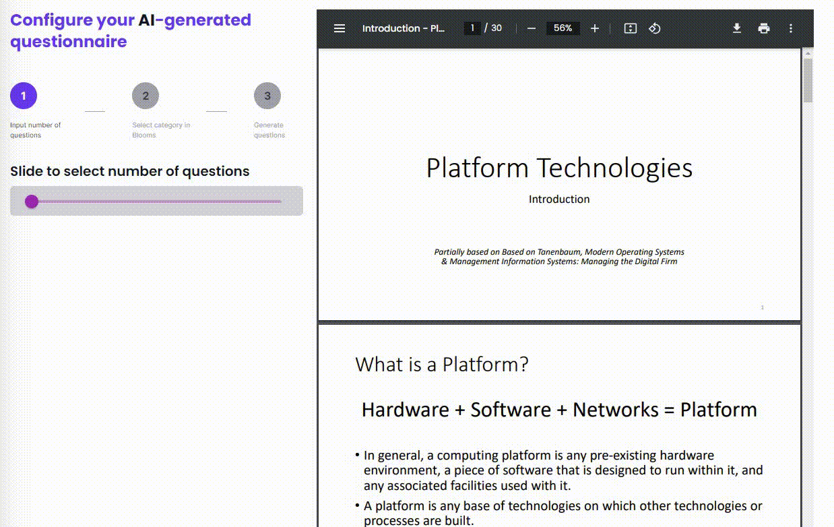Open the PDF sidebar hamburger menu

[340, 28]
